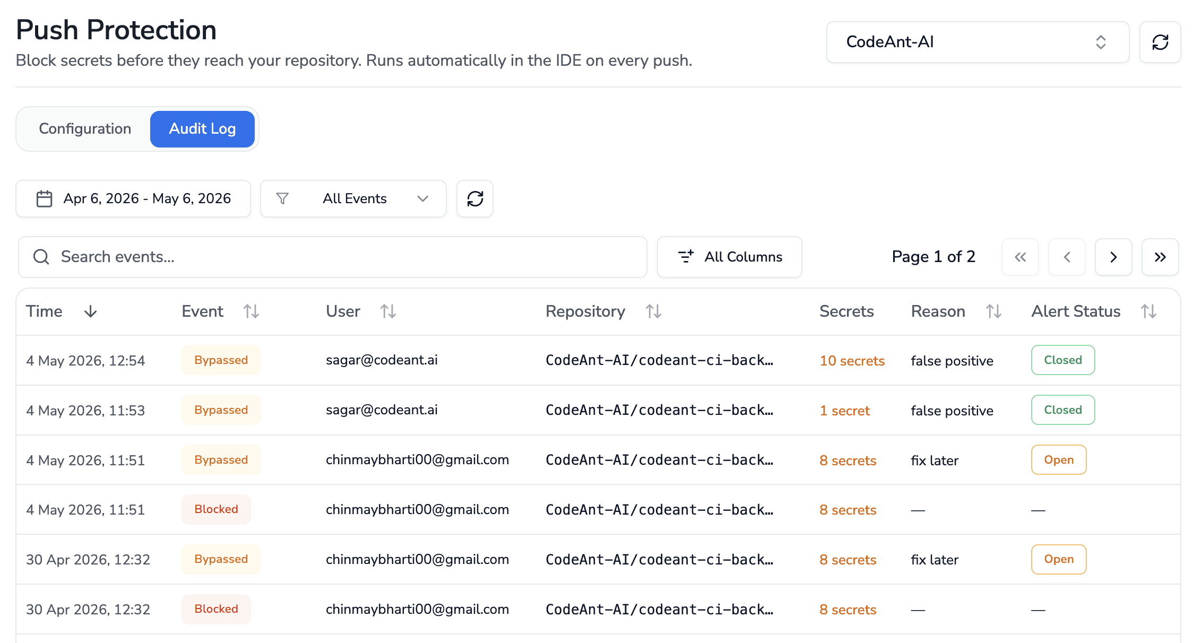
Task: Click the Open status on the 30 Apr row
Action: pyautogui.click(x=1059, y=559)
